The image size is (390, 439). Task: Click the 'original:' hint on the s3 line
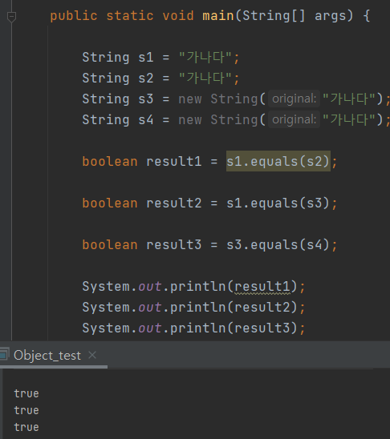coord(294,99)
